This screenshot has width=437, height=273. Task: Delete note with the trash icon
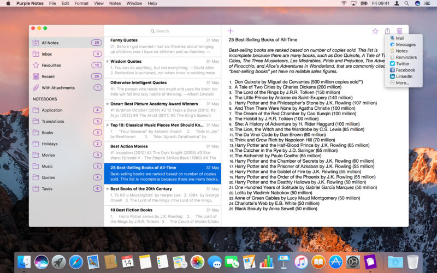point(399,31)
